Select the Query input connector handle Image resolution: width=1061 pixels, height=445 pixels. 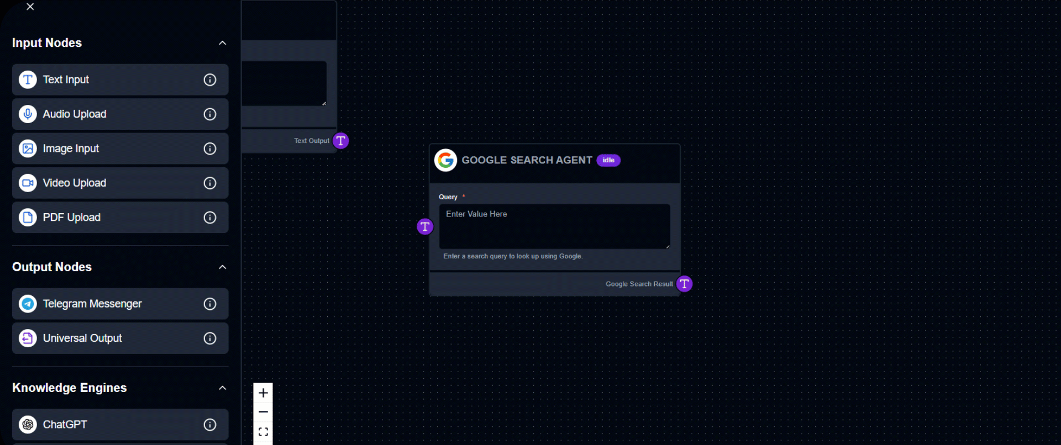(x=425, y=226)
